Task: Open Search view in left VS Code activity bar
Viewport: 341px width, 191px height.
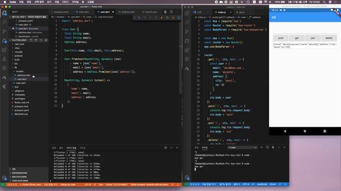Action: [4, 22]
